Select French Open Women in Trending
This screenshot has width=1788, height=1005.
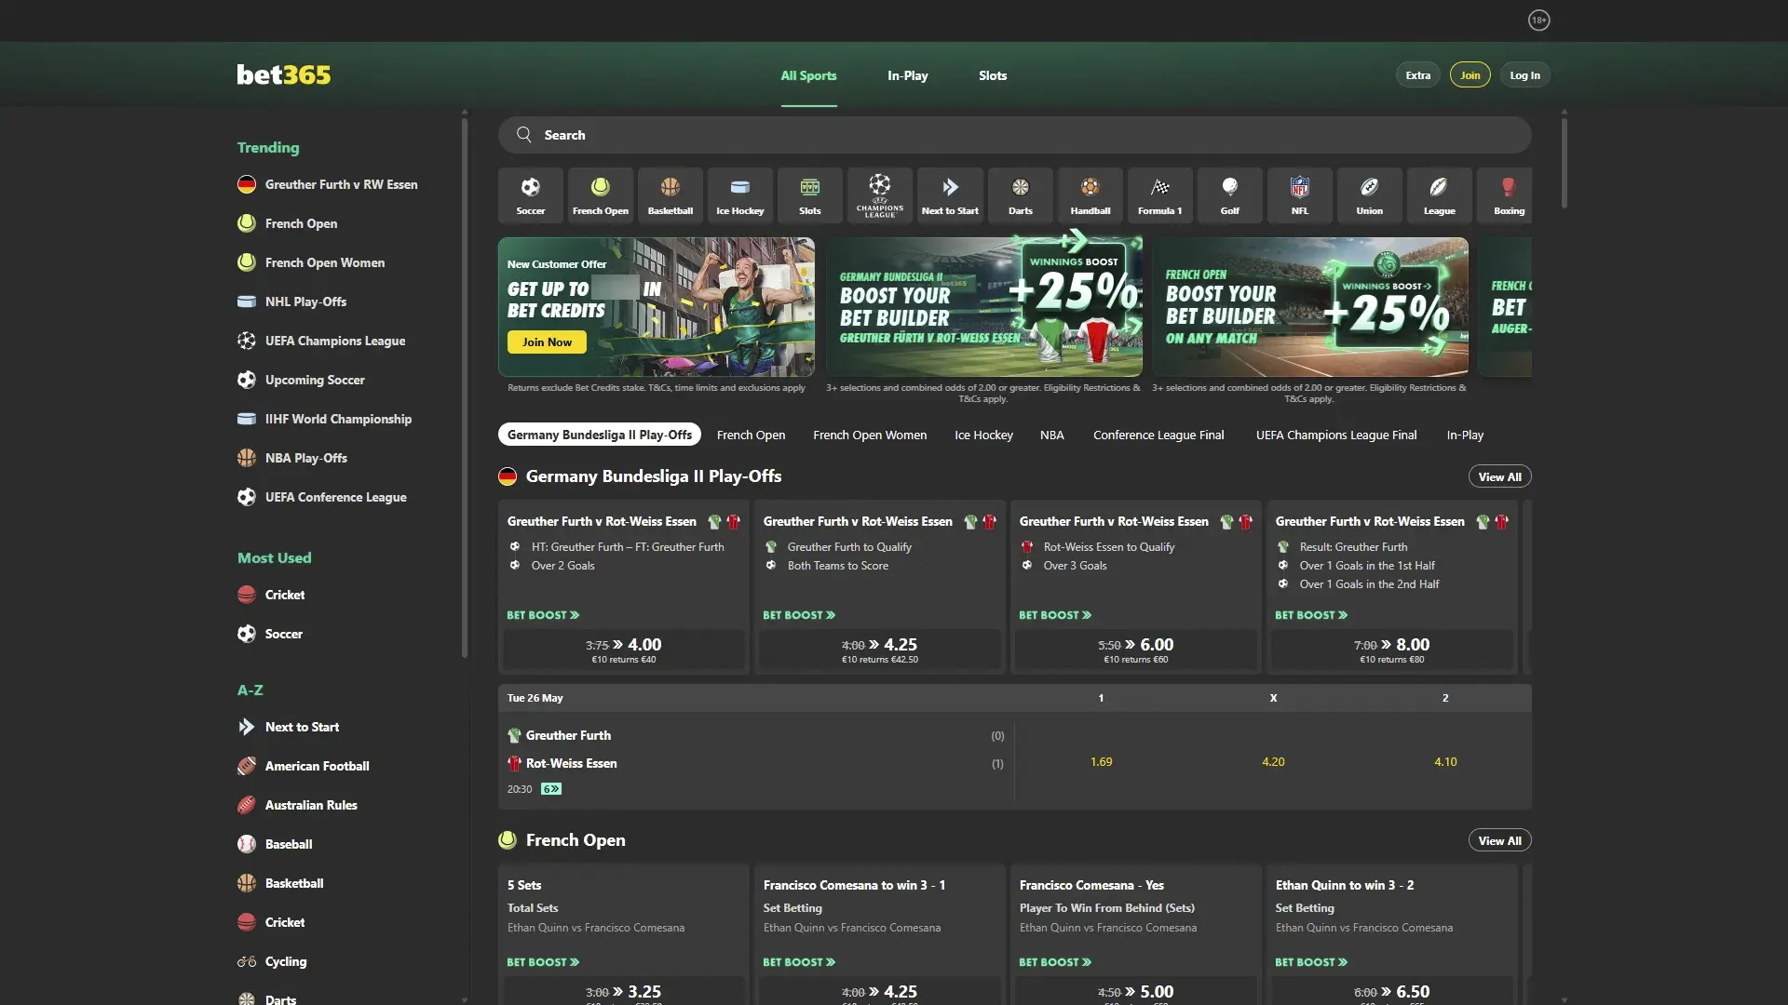pos(311,262)
